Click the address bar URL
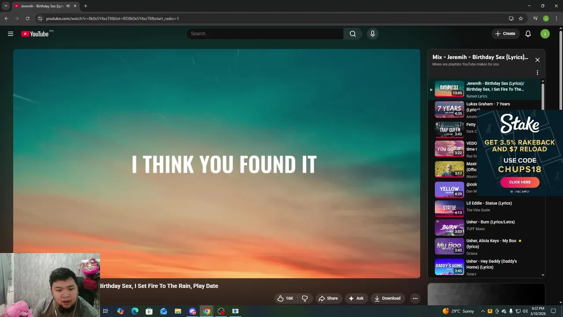The width and height of the screenshot is (563, 317). pos(112,18)
